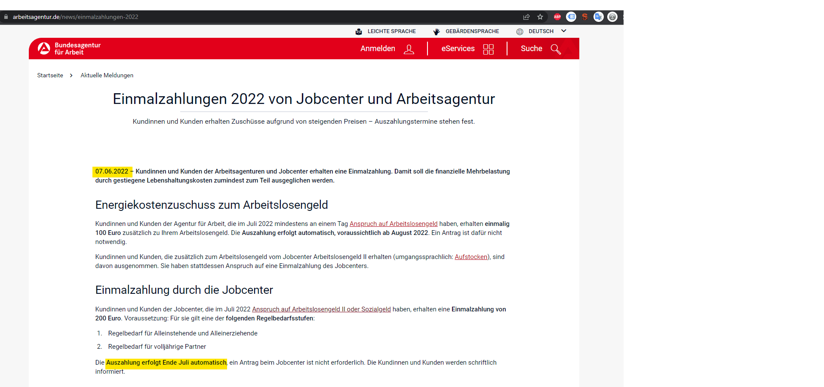Image resolution: width=824 pixels, height=387 pixels.
Task: Click the lock icon in address bar
Action: pyautogui.click(x=6, y=17)
